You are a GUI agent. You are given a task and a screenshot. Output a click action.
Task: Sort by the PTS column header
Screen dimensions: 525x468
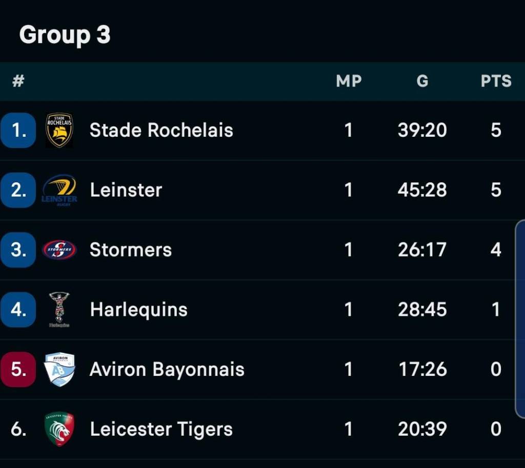coord(496,81)
